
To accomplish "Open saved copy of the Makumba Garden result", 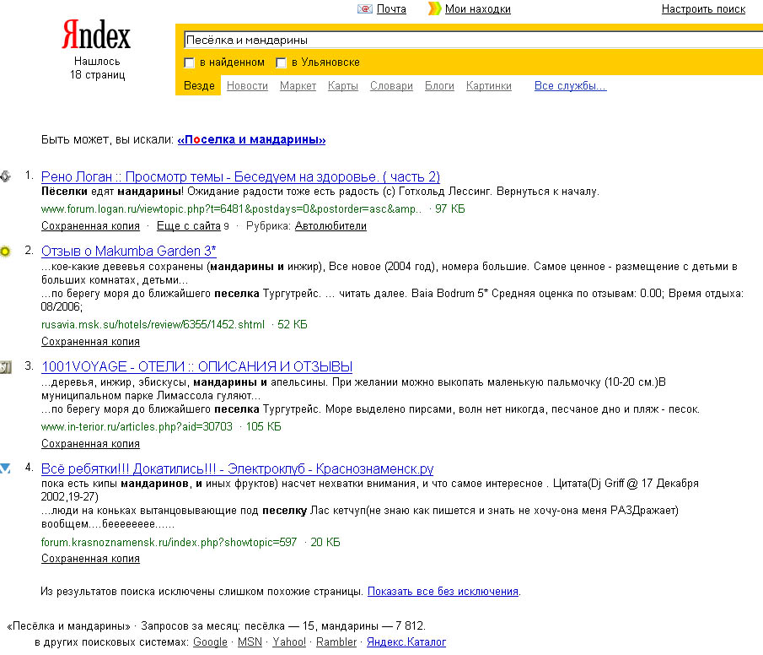I will [90, 342].
